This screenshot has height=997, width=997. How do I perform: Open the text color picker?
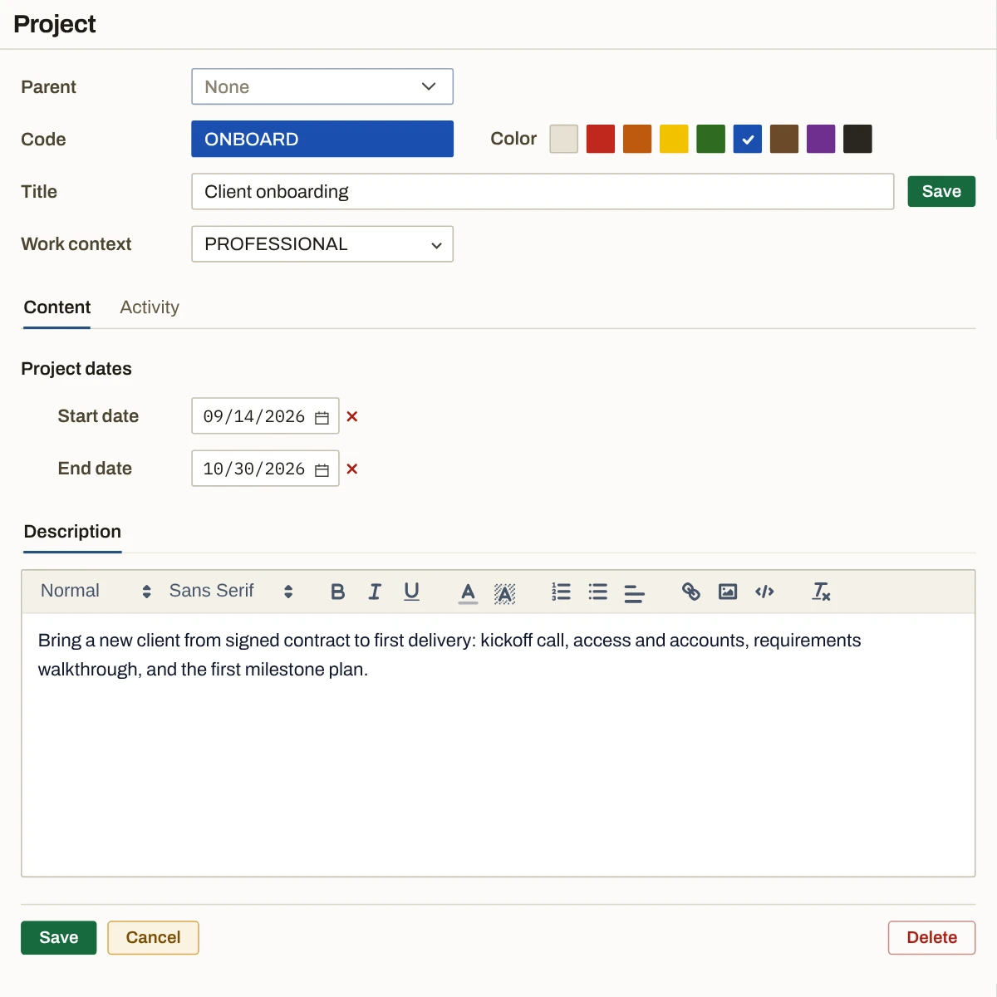468,592
